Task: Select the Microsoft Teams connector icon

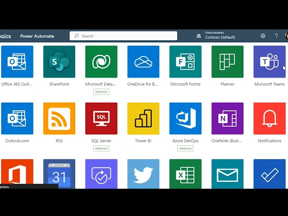Action: [270, 62]
